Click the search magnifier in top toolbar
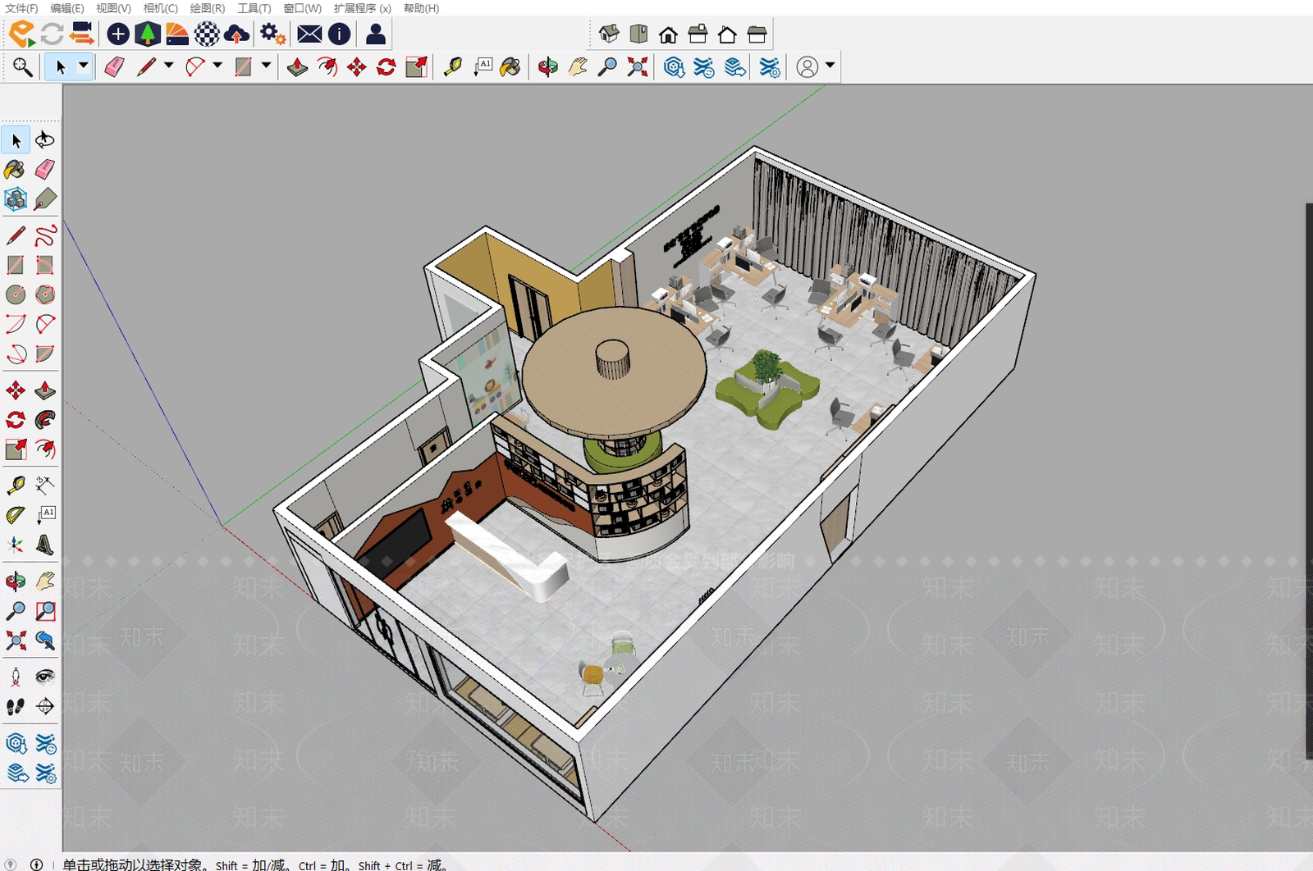 coord(22,66)
